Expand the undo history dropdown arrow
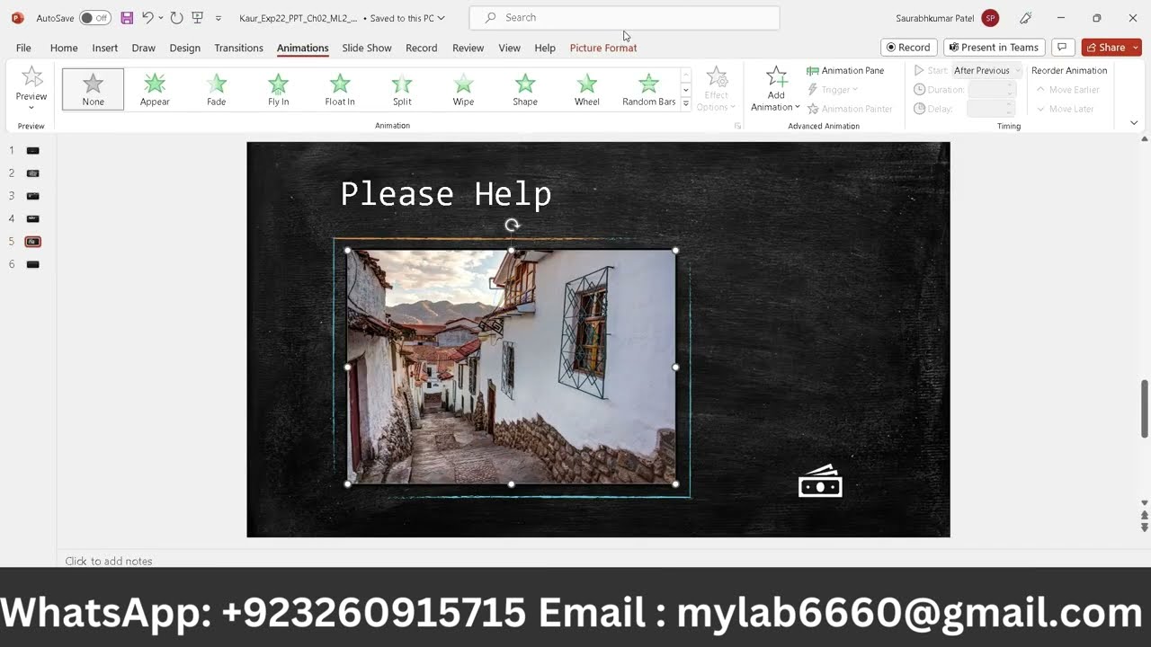 (x=161, y=18)
